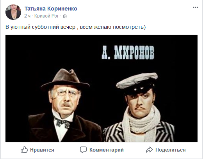203x159 pixels.
Task: Open the "2 ч" post timestamp
Action: coord(27,16)
